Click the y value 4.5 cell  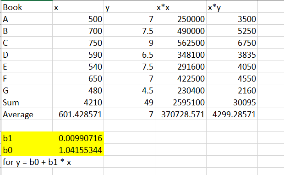[x=129, y=90]
